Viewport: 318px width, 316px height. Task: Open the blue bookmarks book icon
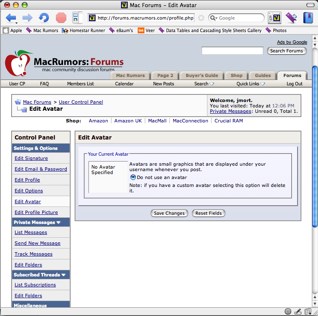tap(308, 18)
